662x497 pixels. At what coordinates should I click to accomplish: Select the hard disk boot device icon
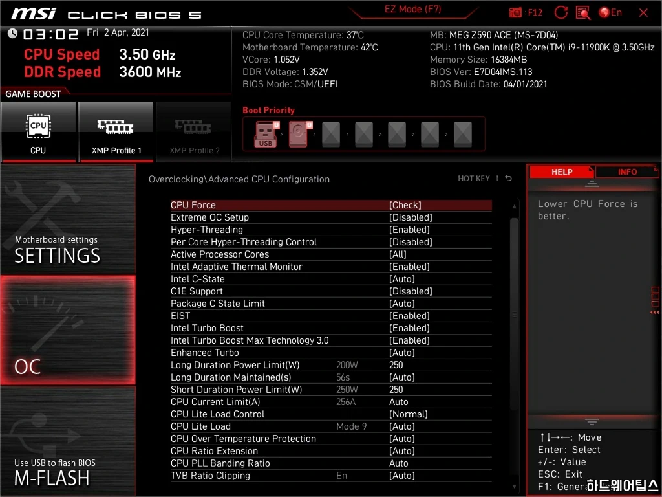click(299, 135)
